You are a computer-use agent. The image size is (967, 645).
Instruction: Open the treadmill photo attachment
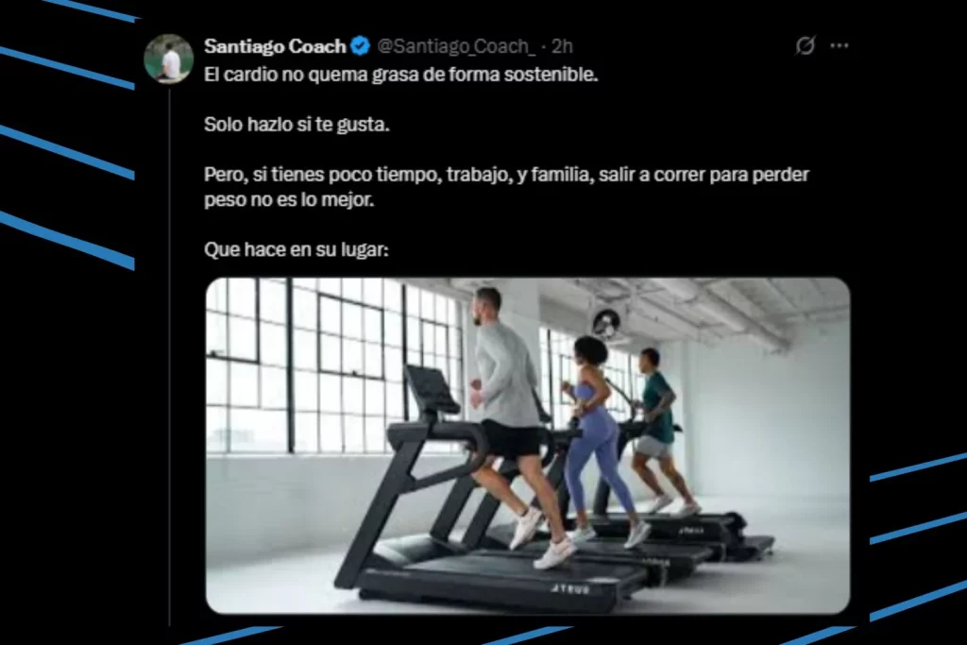pos(528,445)
